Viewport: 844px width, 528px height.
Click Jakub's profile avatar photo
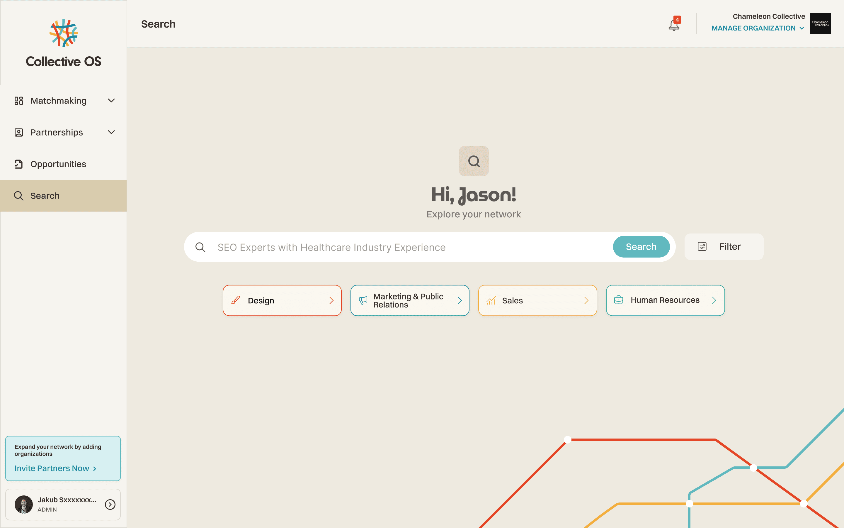24,504
